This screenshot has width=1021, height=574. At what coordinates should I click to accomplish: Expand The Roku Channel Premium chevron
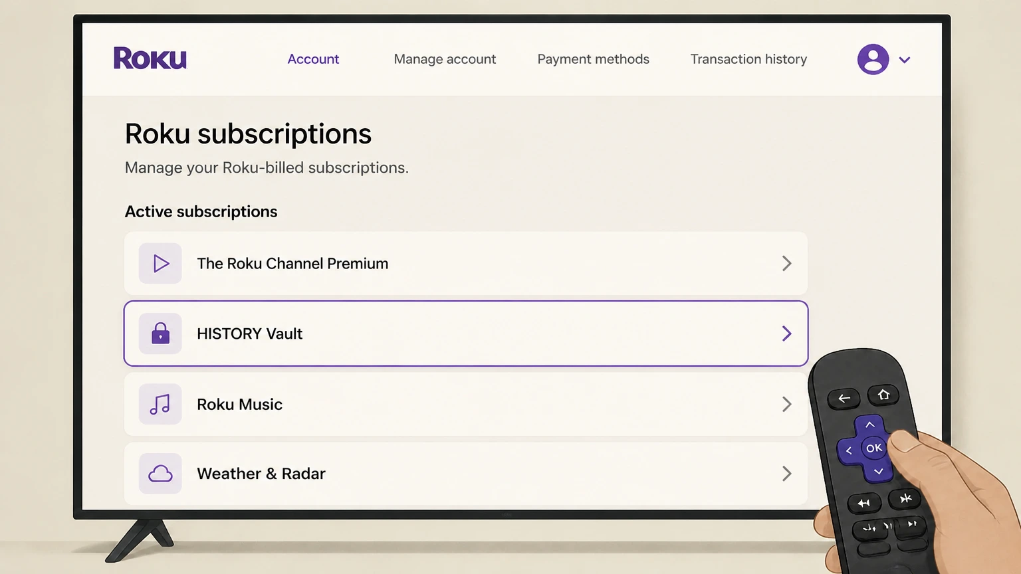pyautogui.click(x=787, y=264)
